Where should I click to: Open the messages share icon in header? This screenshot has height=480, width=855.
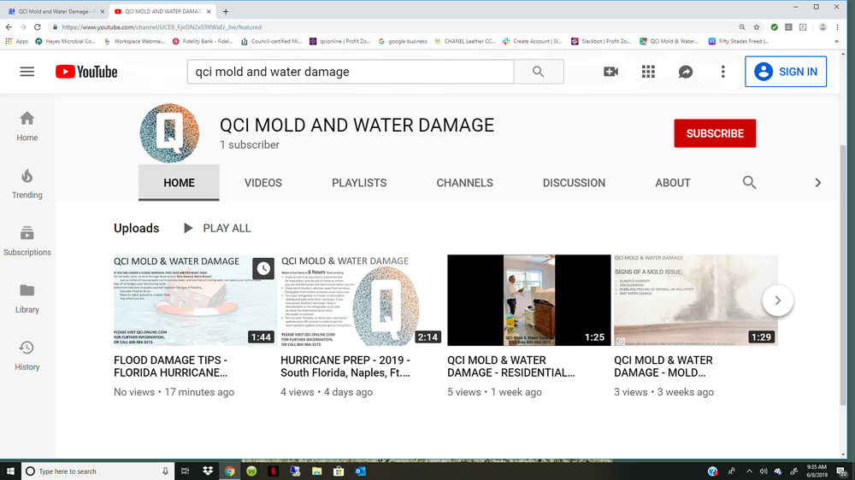pyautogui.click(x=686, y=72)
